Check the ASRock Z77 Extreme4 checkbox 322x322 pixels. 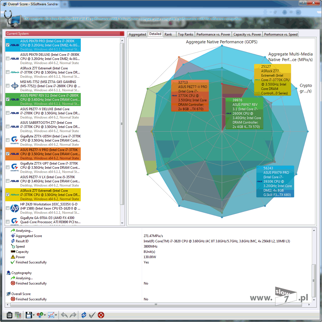pyautogui.click(x=7, y=72)
